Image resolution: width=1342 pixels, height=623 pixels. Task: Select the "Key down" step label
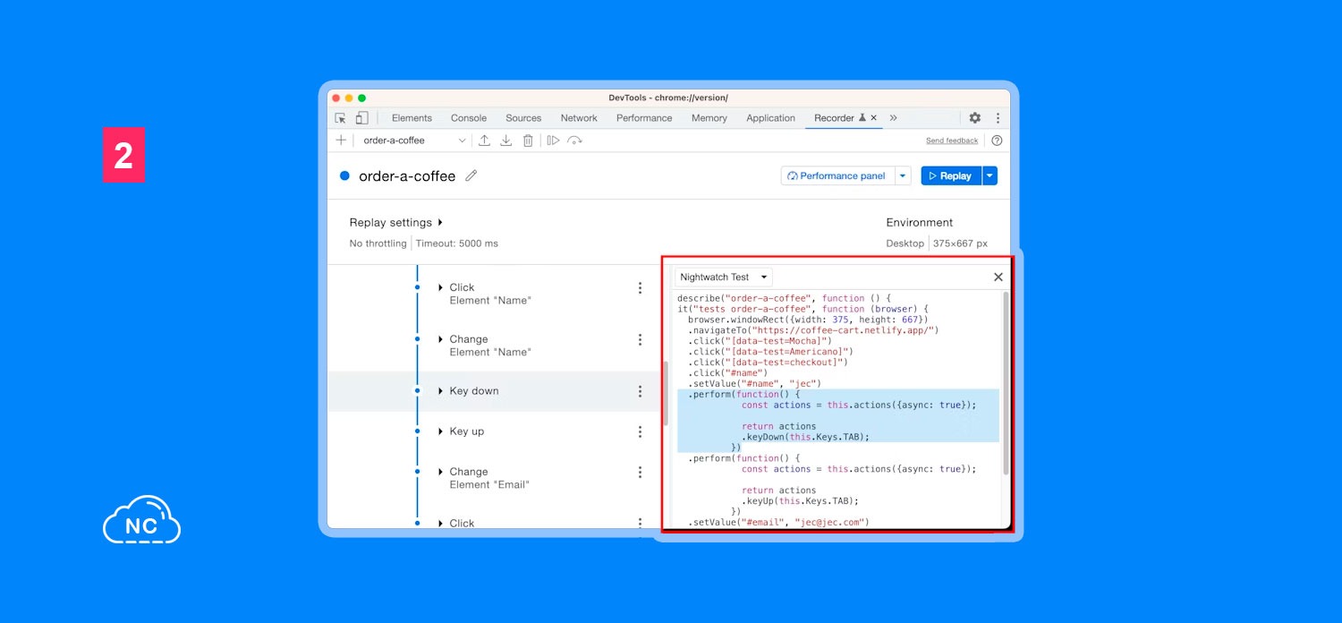(474, 391)
